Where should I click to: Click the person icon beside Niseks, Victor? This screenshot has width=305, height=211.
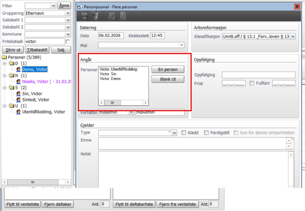point(18,81)
